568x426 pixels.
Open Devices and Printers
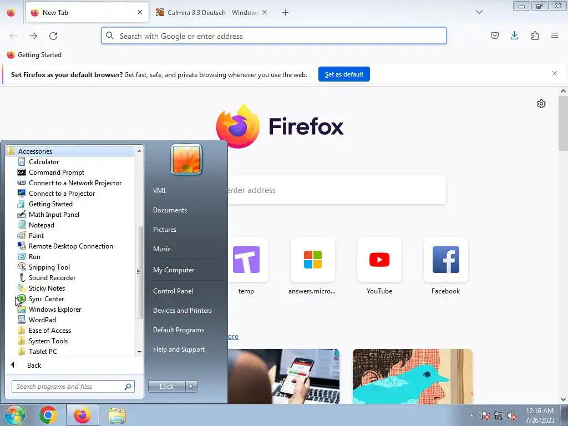coord(182,311)
